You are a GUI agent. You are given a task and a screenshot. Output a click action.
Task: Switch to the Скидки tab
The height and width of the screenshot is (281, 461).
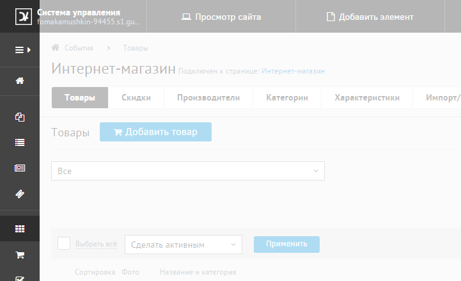pos(136,97)
